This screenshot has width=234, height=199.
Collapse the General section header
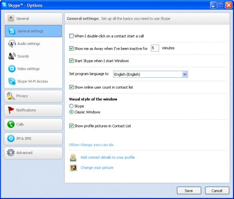click(33, 19)
